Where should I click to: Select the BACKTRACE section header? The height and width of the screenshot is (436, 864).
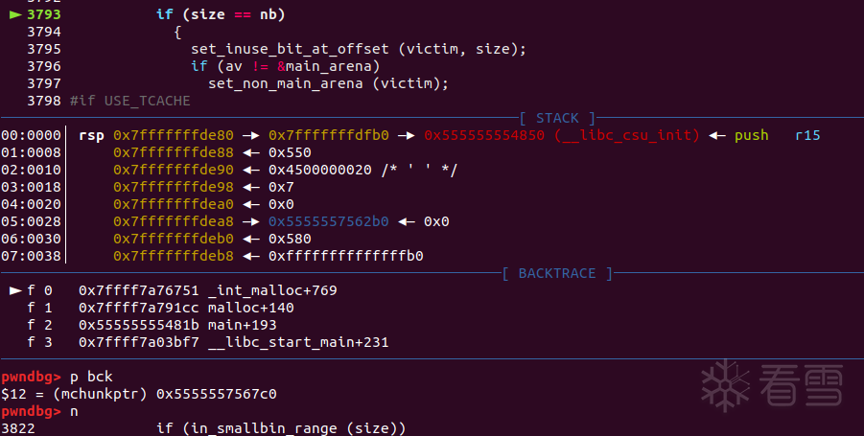coord(556,273)
